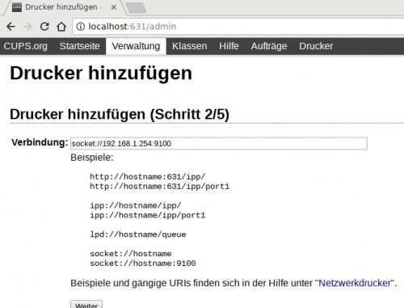
Task: Click the example text ipp://hostname/ipp/
Action: click(136, 205)
